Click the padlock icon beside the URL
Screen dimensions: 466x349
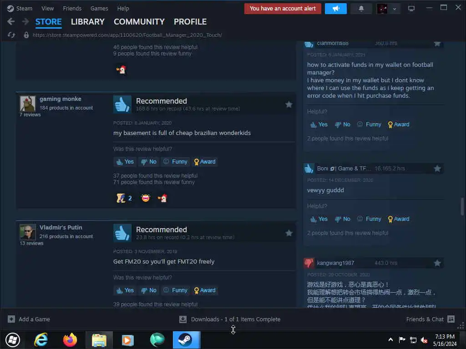pyautogui.click(x=26, y=35)
